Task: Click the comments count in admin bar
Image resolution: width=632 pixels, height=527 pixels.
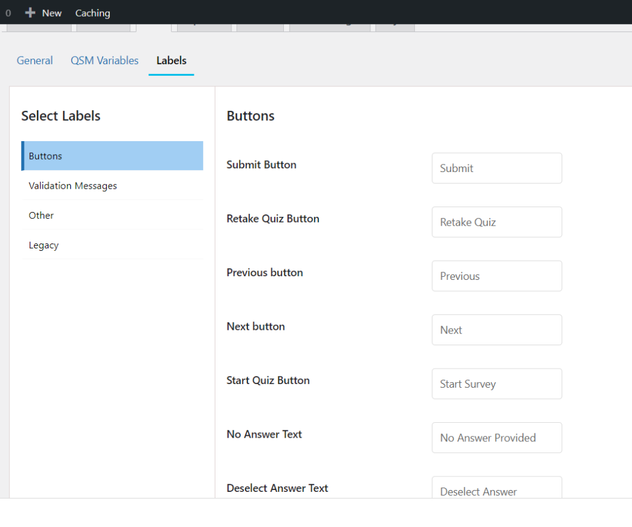Action: (8, 13)
